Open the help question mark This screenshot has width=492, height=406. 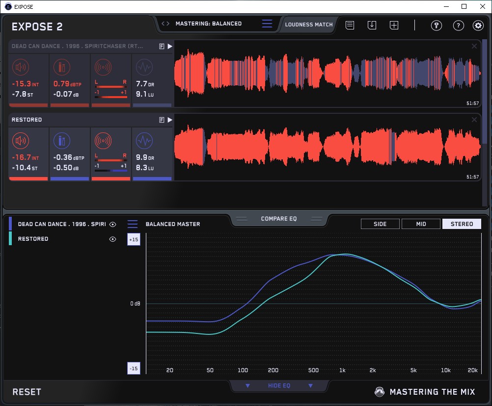click(x=459, y=25)
